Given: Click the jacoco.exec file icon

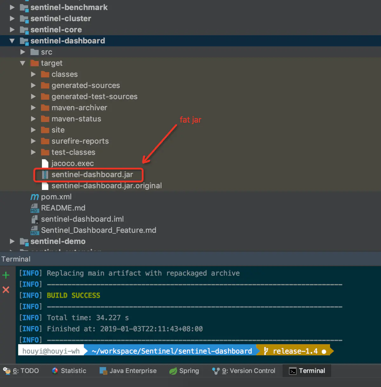Looking at the screenshot, I should point(45,163).
